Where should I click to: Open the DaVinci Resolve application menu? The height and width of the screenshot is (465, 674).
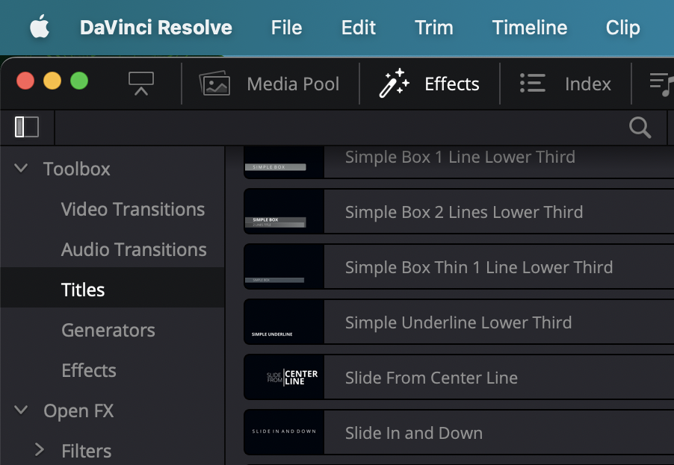[156, 28]
